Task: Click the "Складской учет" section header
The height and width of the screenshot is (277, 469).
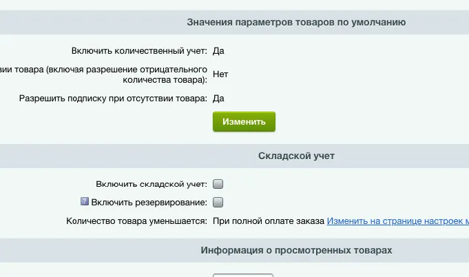Action: click(x=296, y=156)
